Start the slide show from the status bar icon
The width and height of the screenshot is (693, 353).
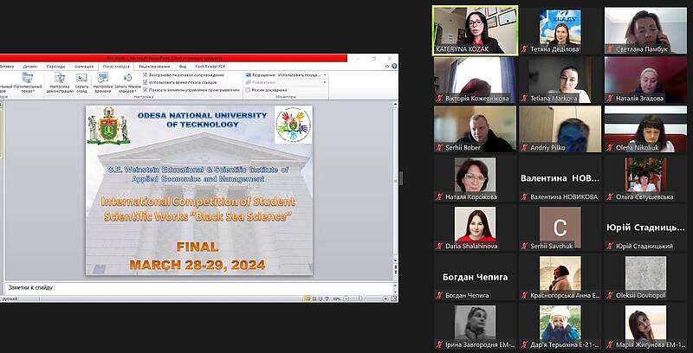327,298
